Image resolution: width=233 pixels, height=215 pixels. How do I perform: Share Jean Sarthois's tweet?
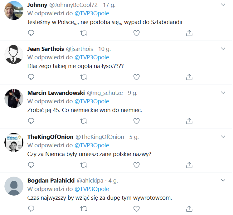pos(189,77)
